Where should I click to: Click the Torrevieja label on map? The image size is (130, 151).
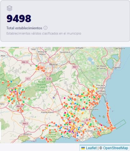click(116, 67)
